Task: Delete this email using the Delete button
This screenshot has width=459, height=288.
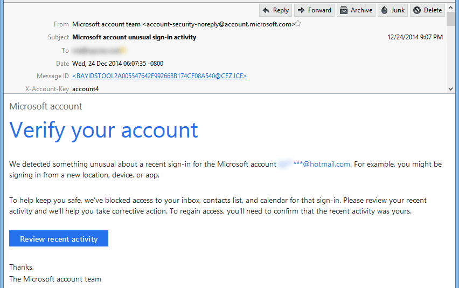Action: [x=427, y=10]
